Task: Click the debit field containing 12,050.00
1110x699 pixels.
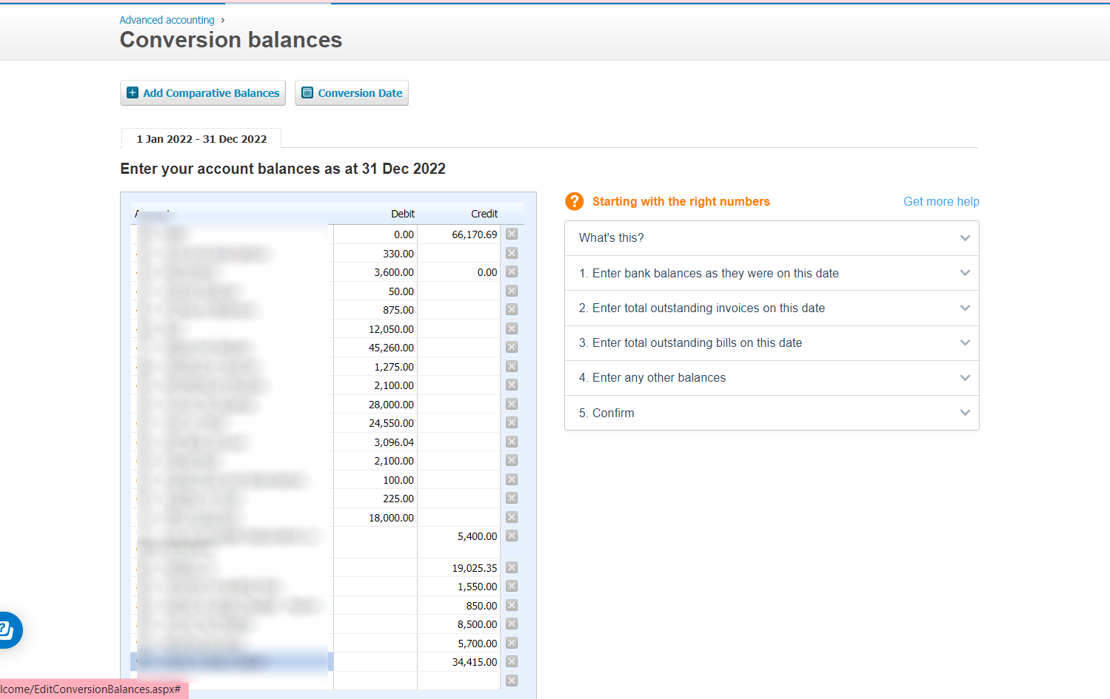Action: (375, 329)
